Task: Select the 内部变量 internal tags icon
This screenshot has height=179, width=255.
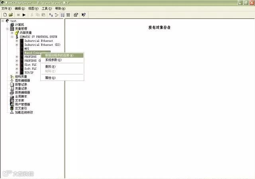Action: [17, 33]
